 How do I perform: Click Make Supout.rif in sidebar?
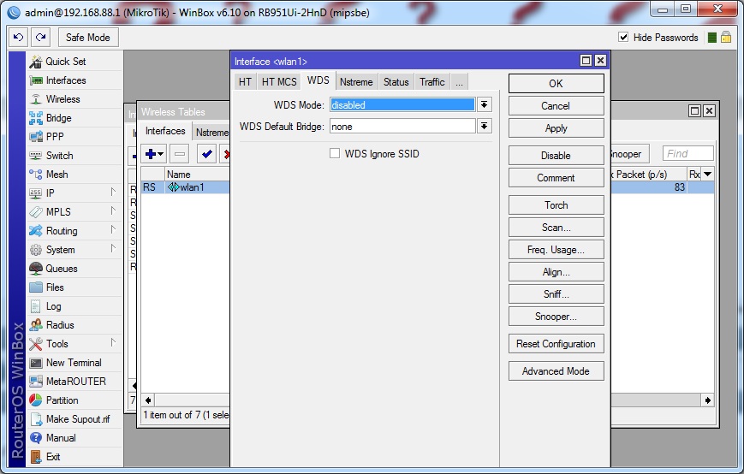coord(74,419)
